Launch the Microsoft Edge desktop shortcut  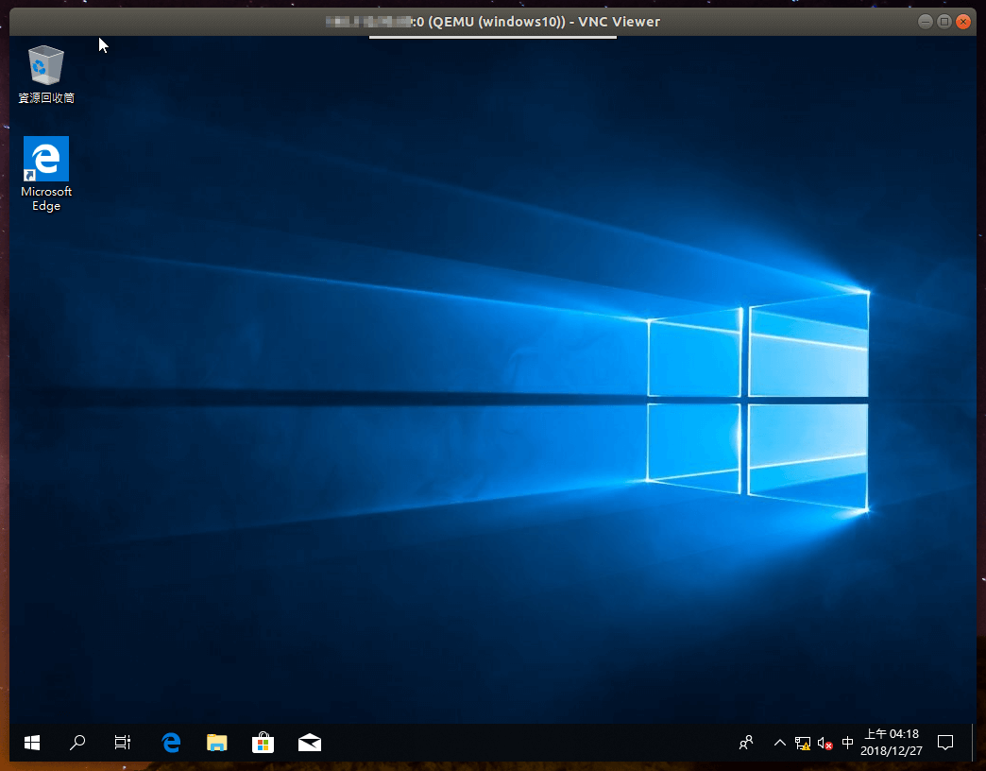coord(45,161)
